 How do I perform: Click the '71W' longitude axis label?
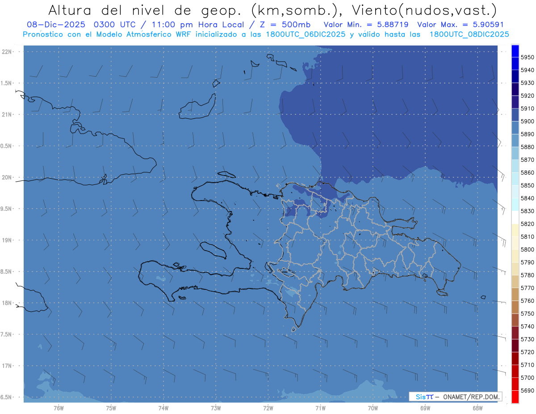(320, 408)
